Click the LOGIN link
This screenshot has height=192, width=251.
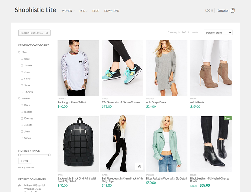click(209, 11)
